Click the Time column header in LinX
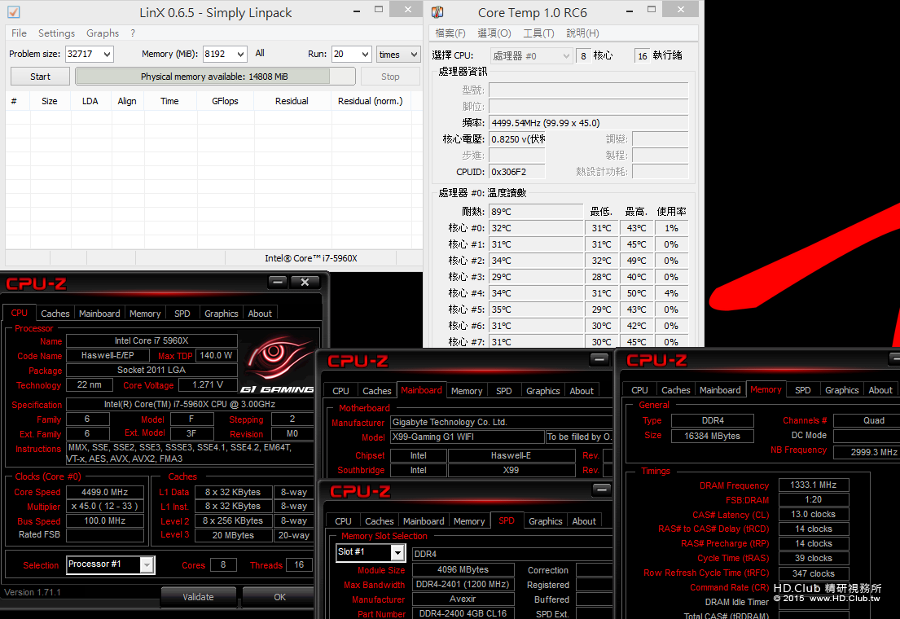 pos(169,101)
